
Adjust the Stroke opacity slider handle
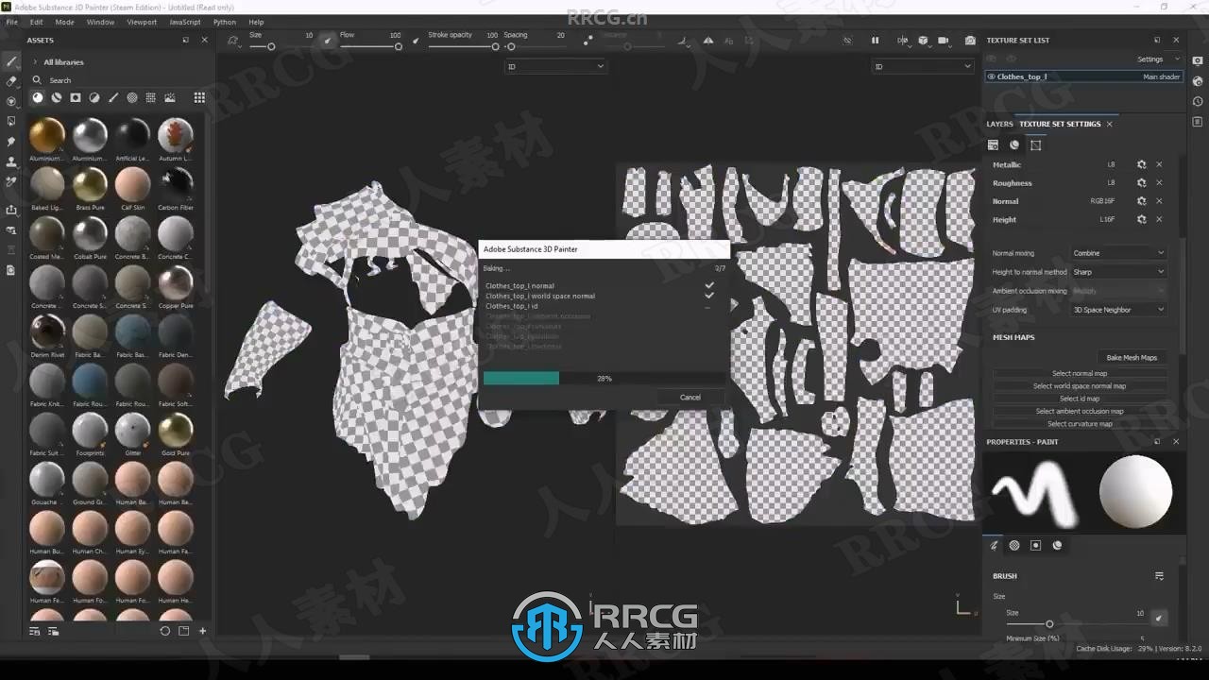point(495,46)
